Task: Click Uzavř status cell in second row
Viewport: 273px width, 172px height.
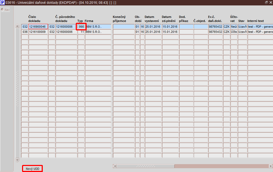Action: coord(242,32)
